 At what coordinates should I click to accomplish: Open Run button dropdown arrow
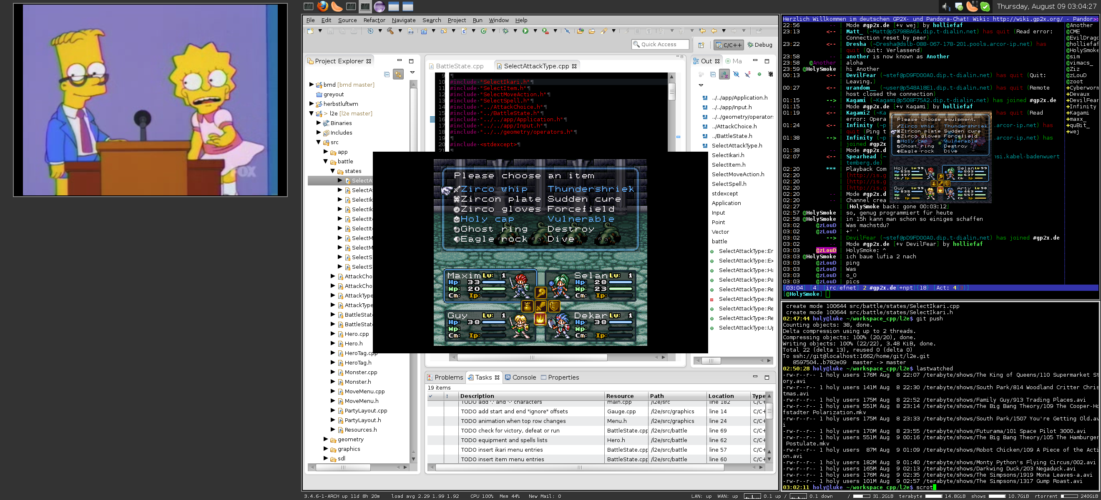click(x=535, y=31)
